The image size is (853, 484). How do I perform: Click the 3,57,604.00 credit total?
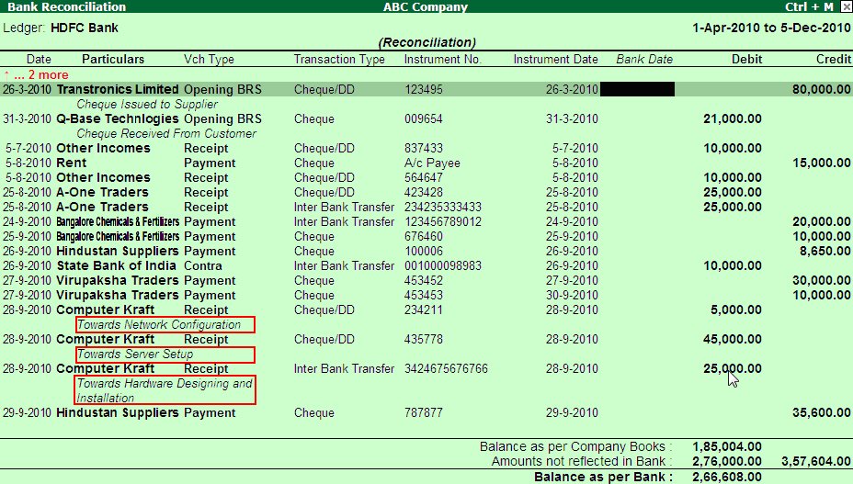tap(816, 461)
